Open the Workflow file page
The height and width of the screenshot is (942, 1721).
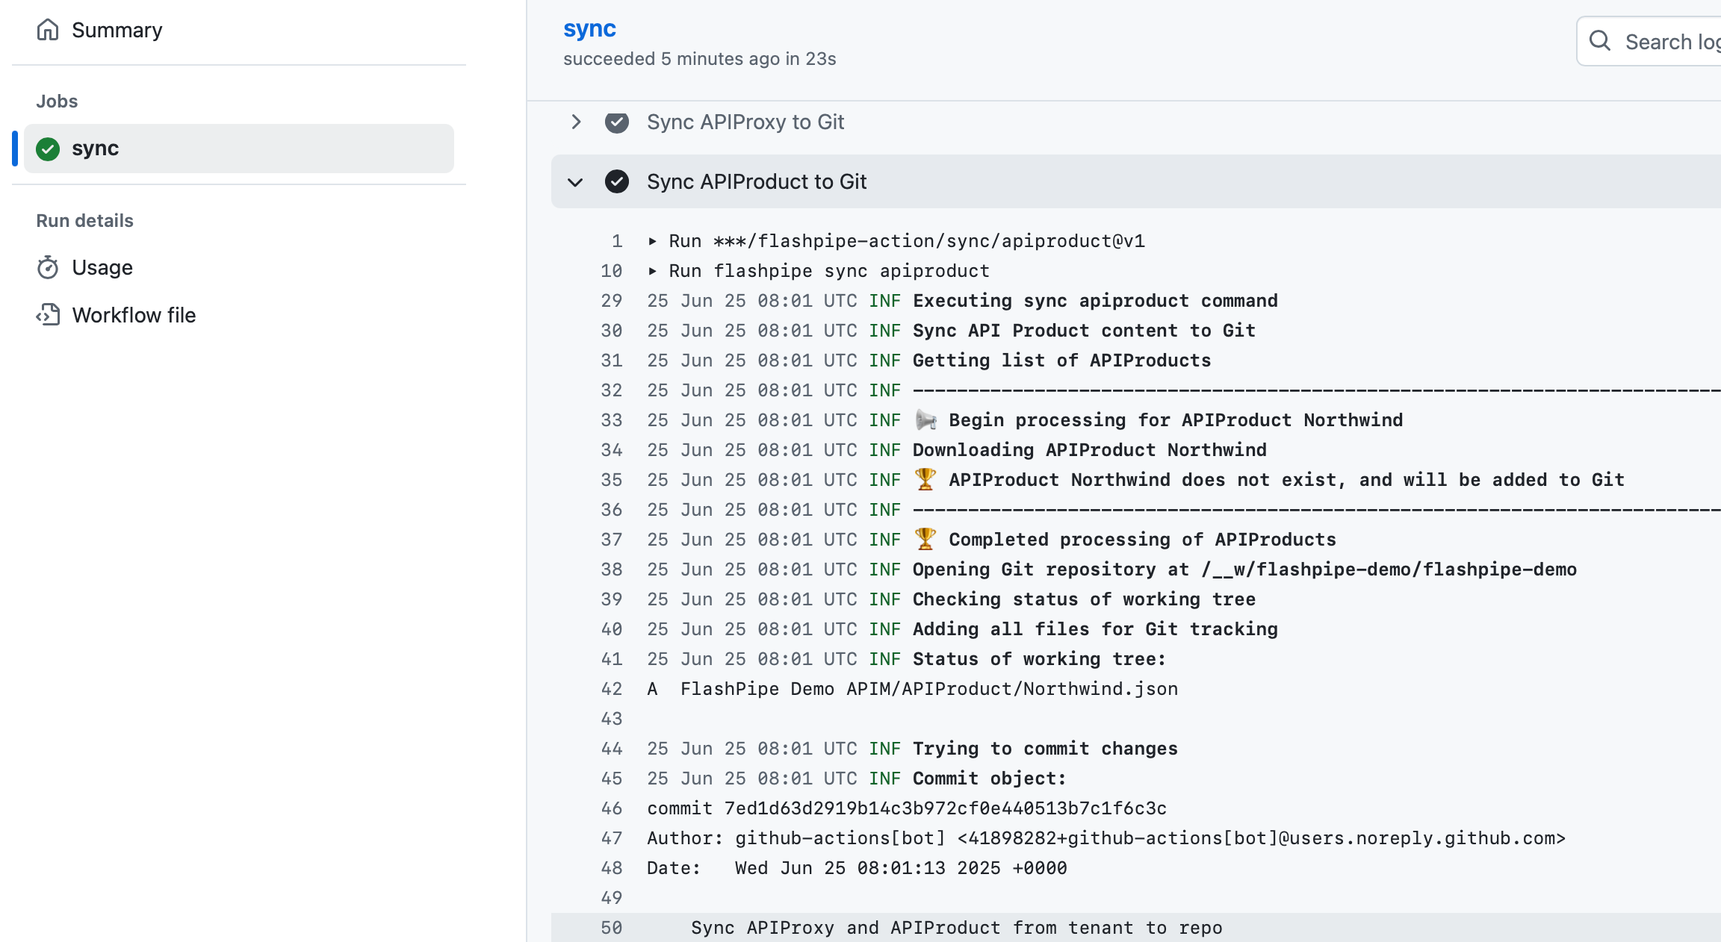point(134,315)
